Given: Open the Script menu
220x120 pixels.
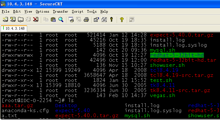Looking at the screenshot, I should 77,11.
